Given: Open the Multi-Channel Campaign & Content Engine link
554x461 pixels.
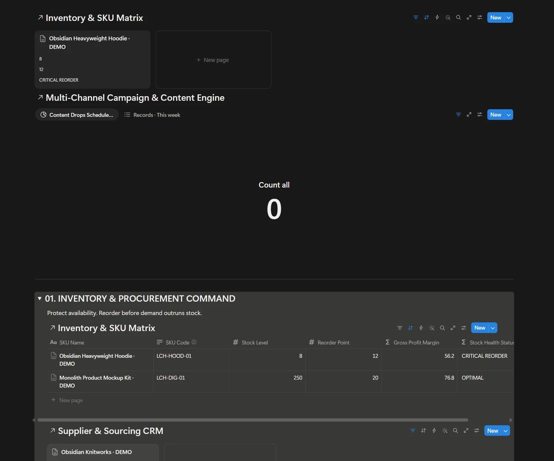Looking at the screenshot, I should pyautogui.click(x=135, y=98).
